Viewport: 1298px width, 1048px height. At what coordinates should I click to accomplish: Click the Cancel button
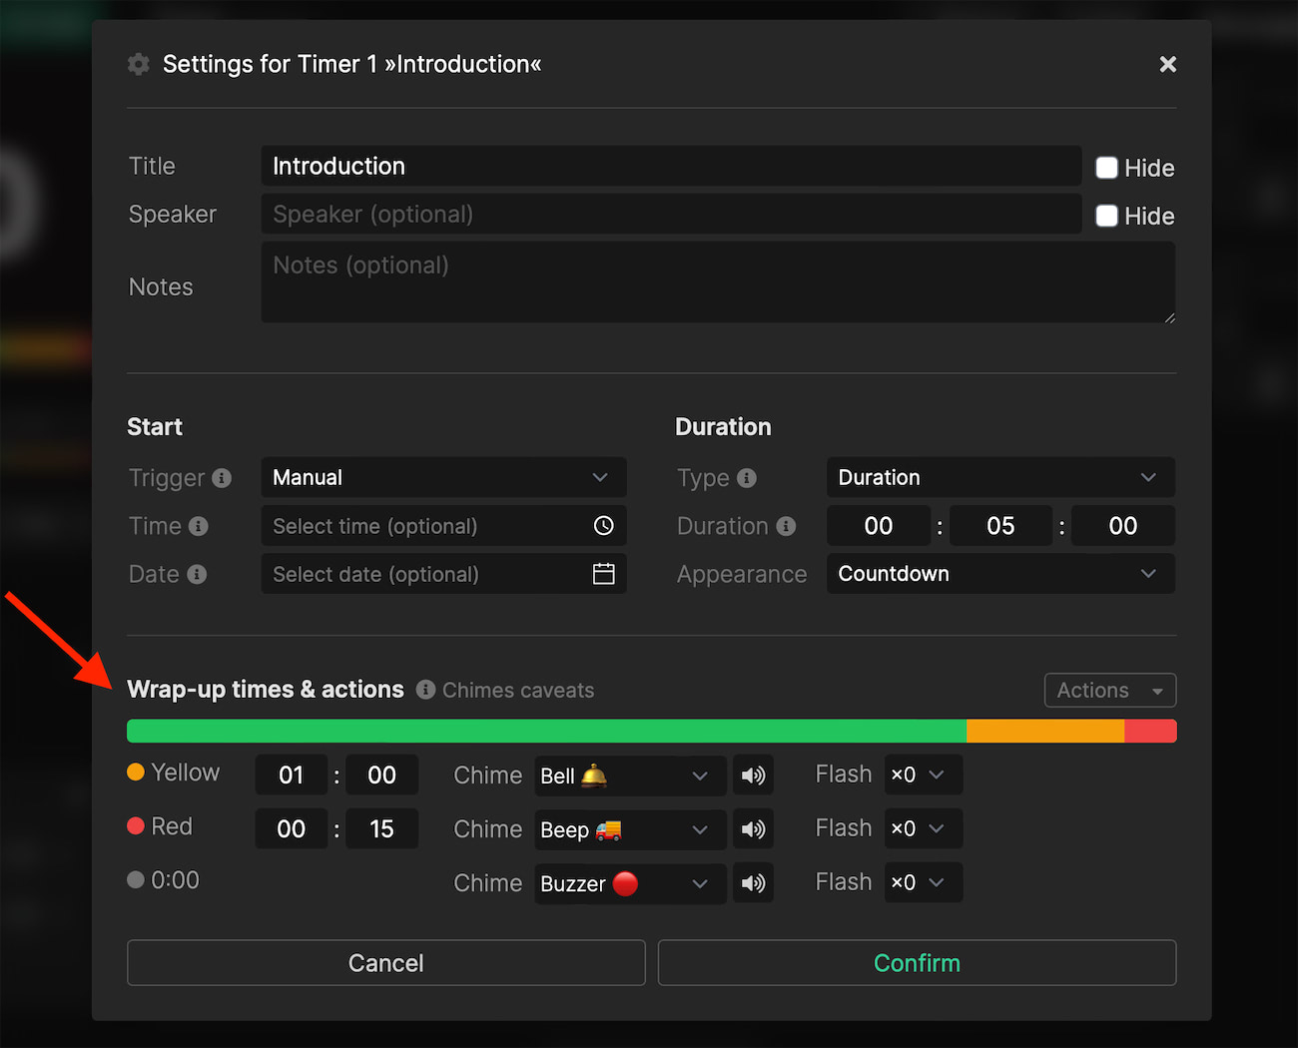(x=385, y=963)
